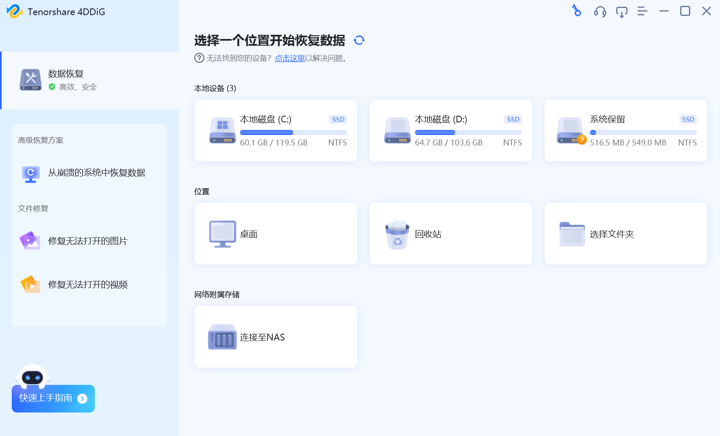Click the C: drive Windows disk icon

click(x=222, y=130)
